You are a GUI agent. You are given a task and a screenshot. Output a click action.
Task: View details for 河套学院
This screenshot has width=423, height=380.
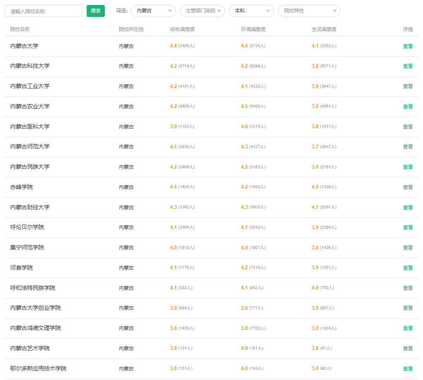(408, 268)
